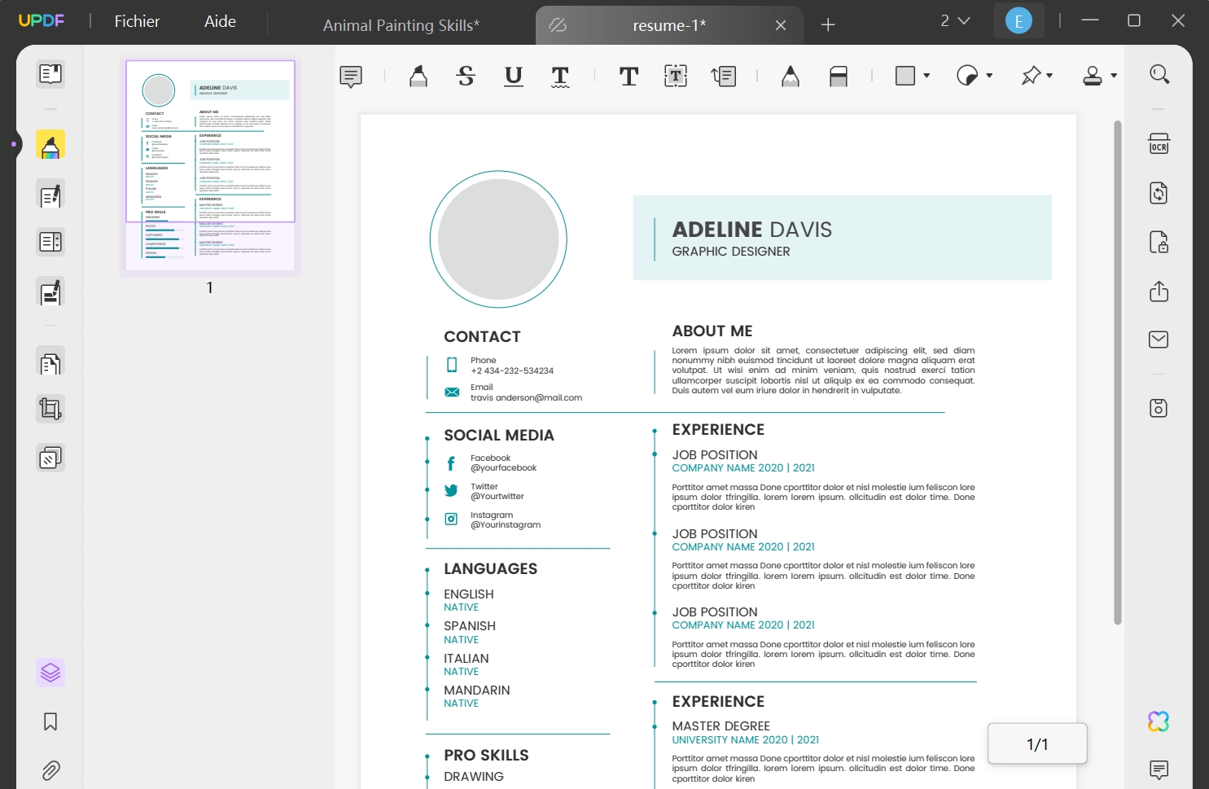1209x789 pixels.
Task: Open the Convert PDF icon
Action: click(x=1159, y=193)
